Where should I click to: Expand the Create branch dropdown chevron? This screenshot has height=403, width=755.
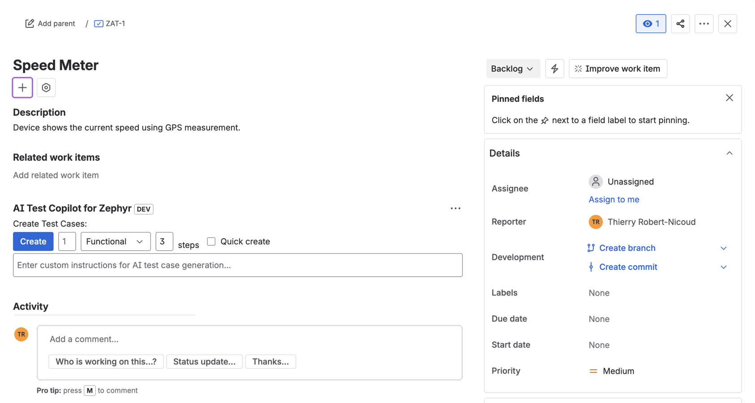[724, 248]
